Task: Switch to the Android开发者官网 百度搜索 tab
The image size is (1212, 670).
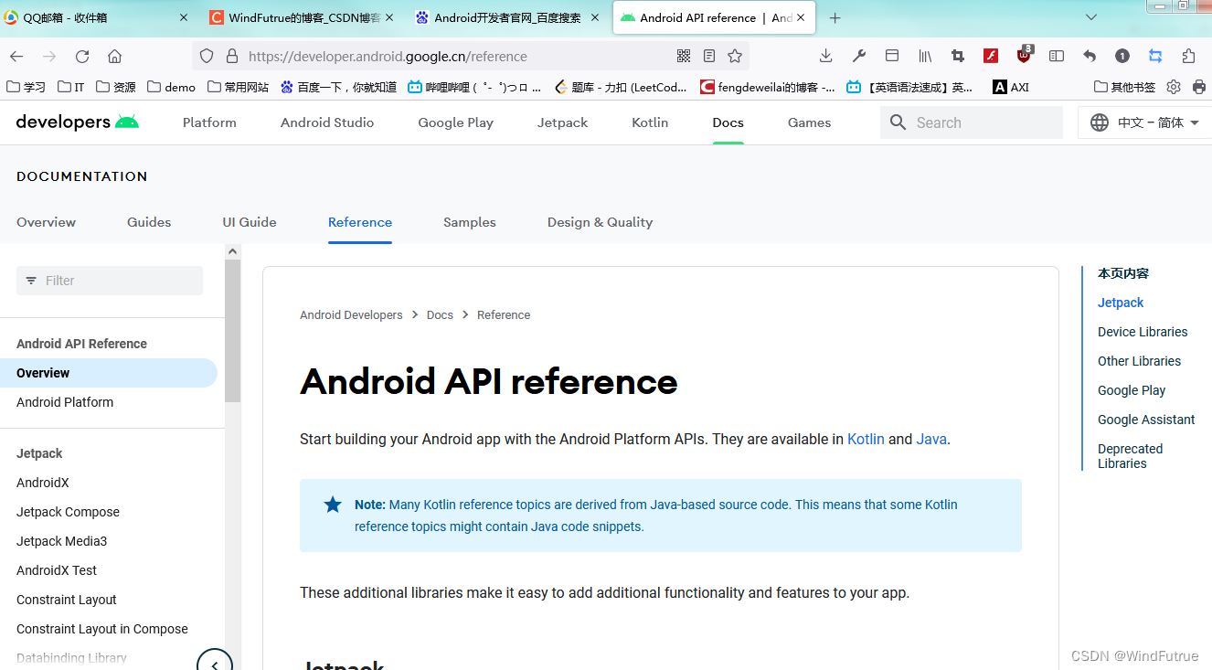Action: (507, 17)
